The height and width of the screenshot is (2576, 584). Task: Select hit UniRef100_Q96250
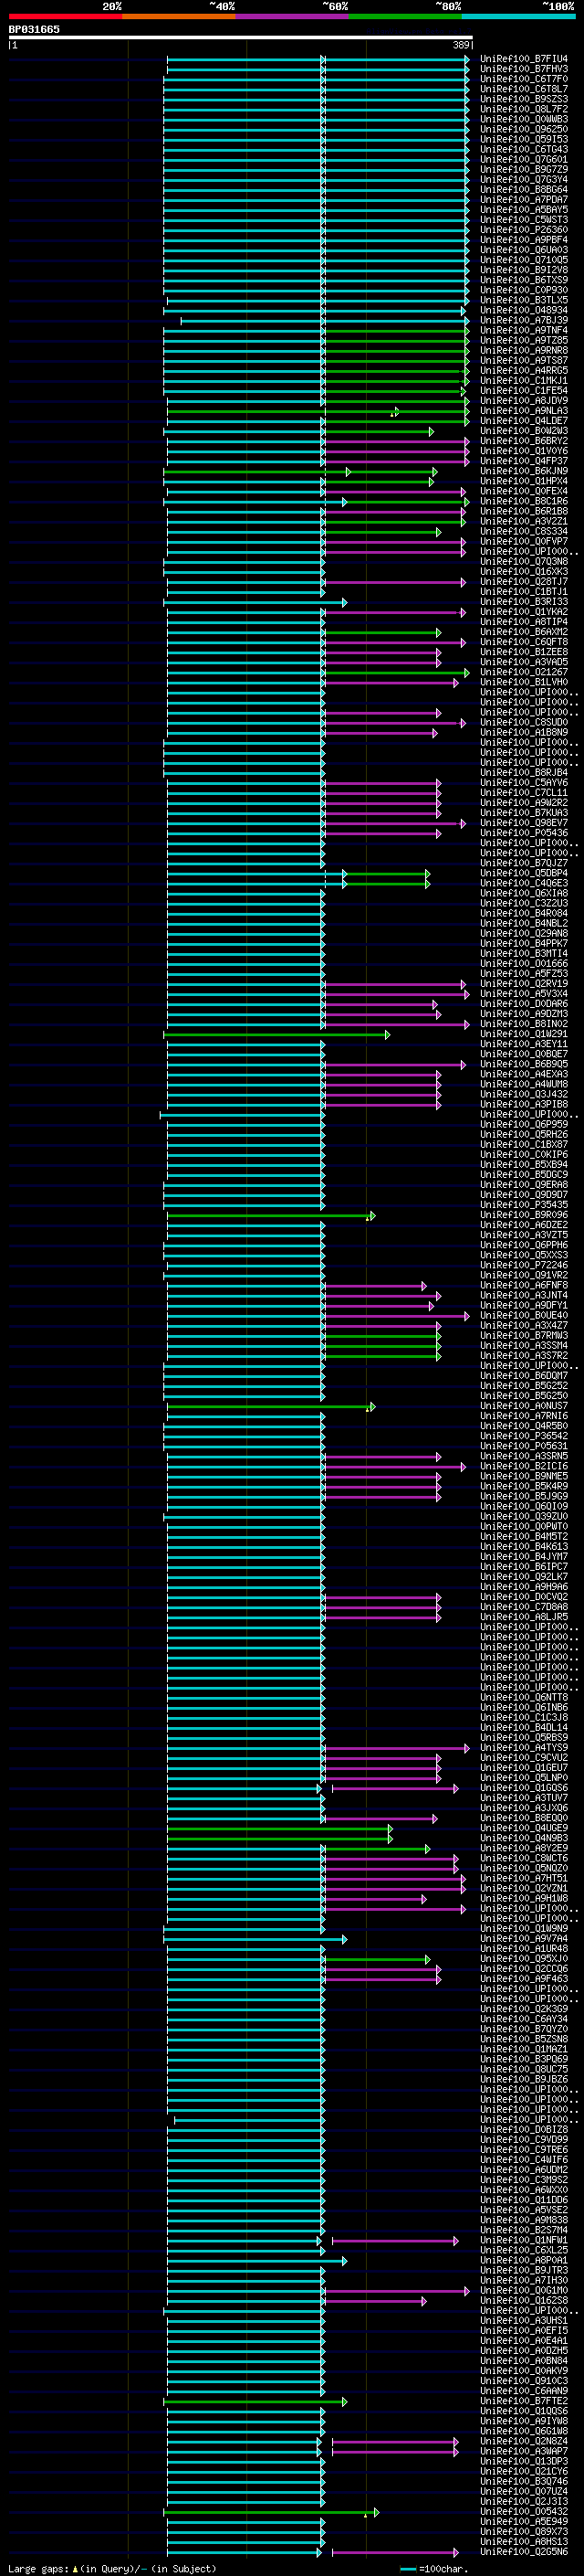[523, 129]
